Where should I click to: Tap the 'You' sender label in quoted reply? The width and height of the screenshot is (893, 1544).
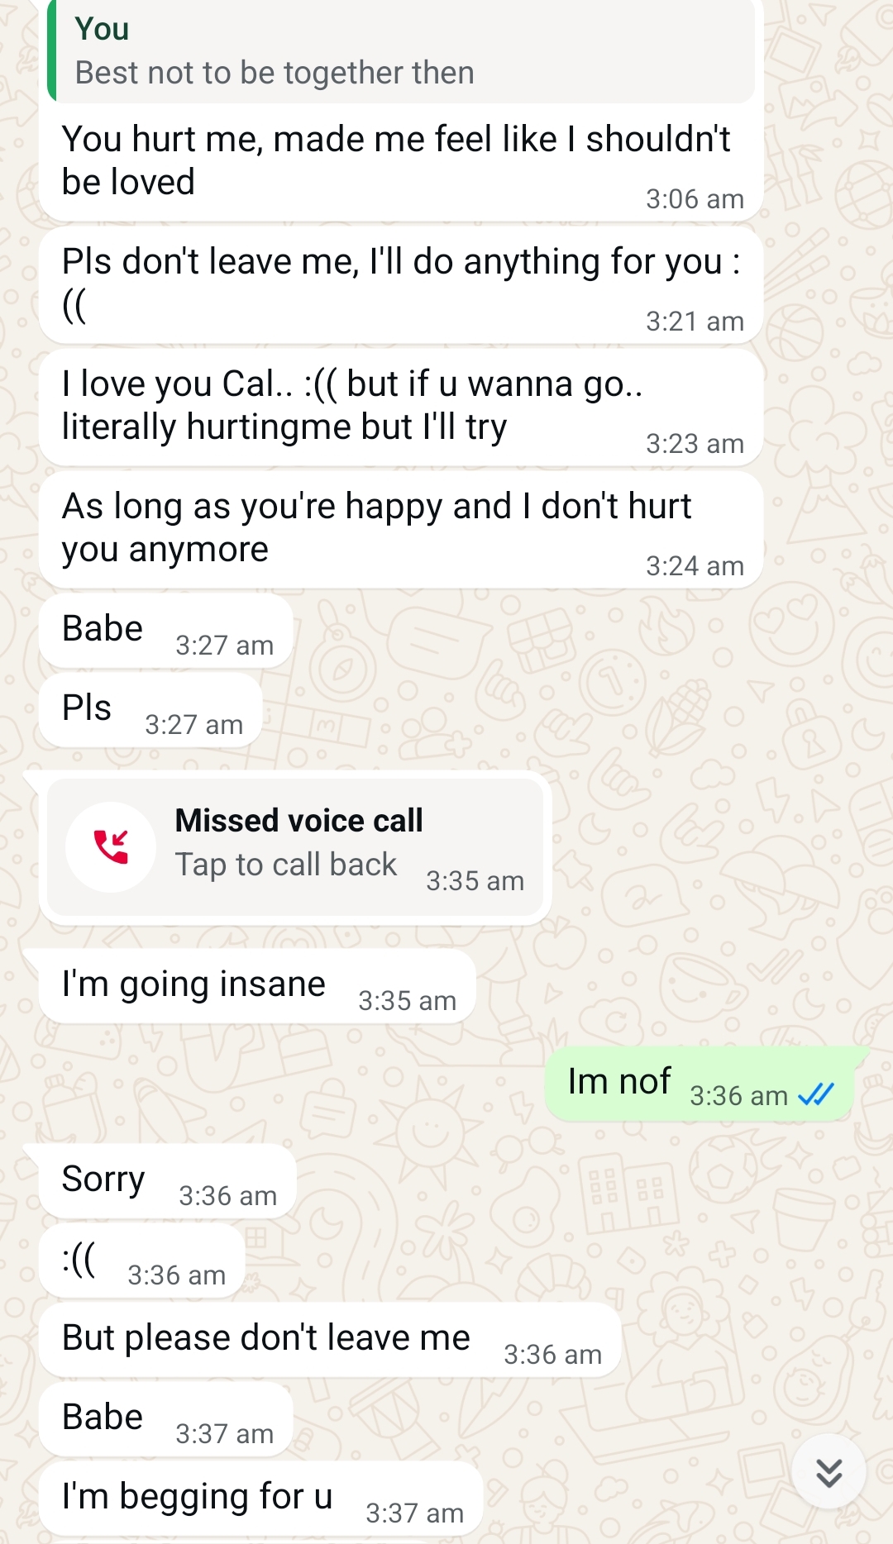102,29
